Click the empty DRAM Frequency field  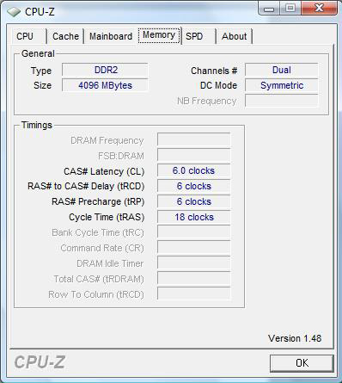click(193, 139)
